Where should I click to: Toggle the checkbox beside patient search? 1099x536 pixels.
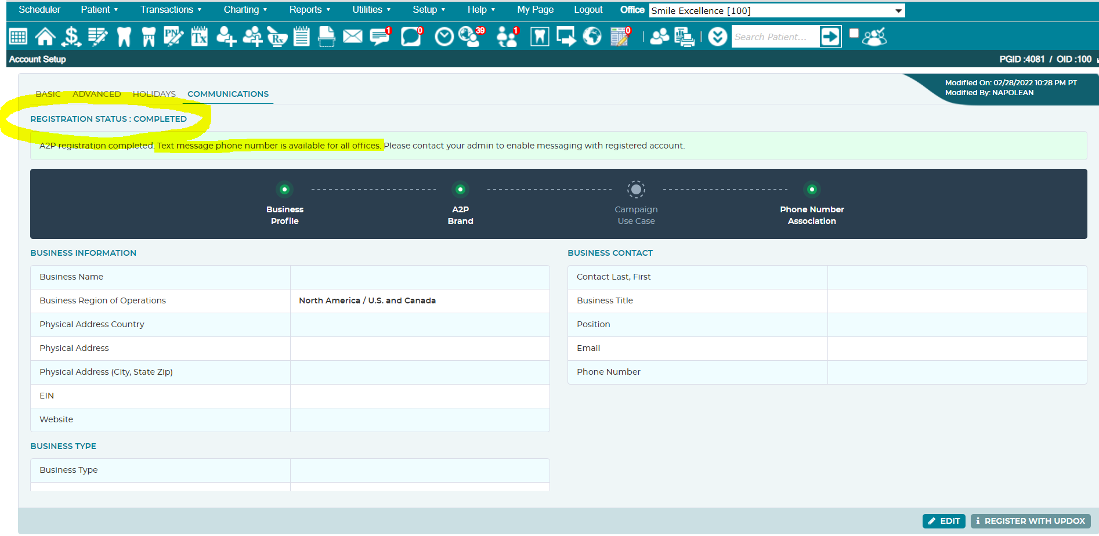(x=854, y=33)
